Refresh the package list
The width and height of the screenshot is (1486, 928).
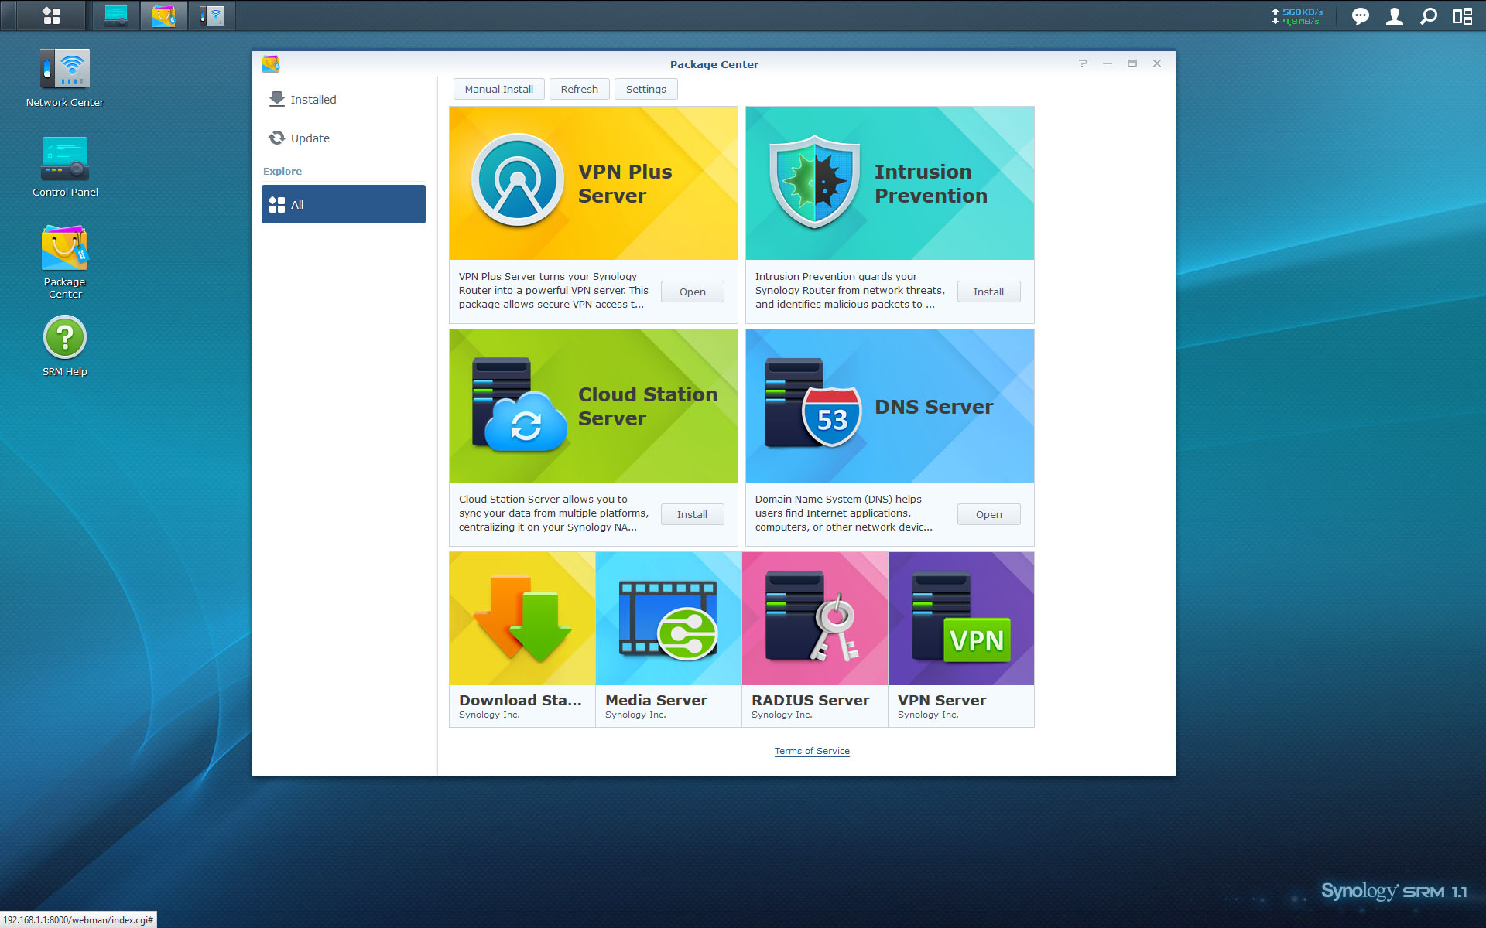tap(580, 89)
